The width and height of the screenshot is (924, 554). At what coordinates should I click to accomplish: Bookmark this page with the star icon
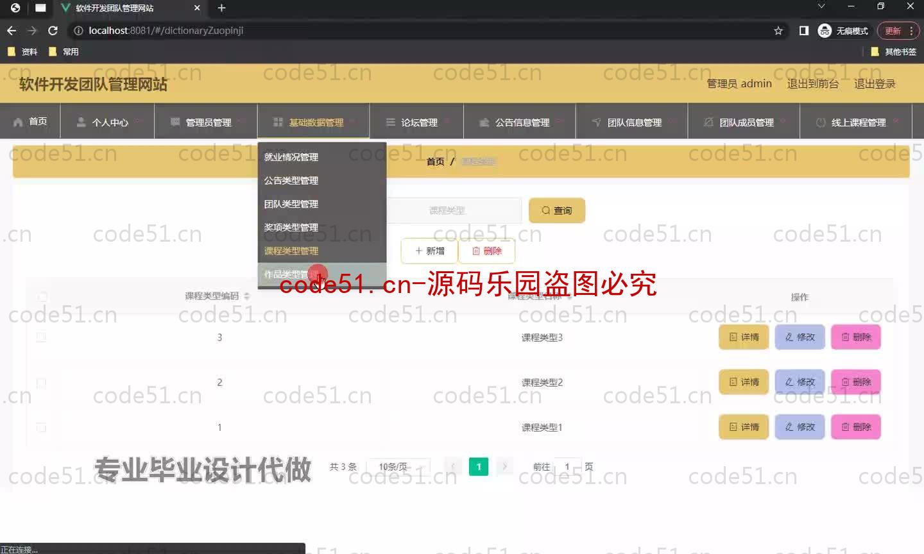click(x=778, y=30)
